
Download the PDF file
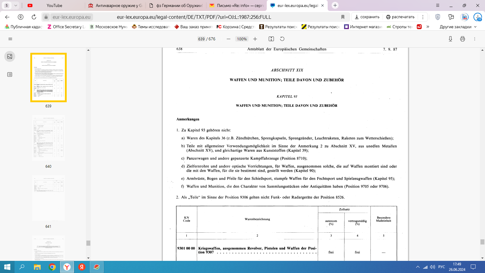450,39
